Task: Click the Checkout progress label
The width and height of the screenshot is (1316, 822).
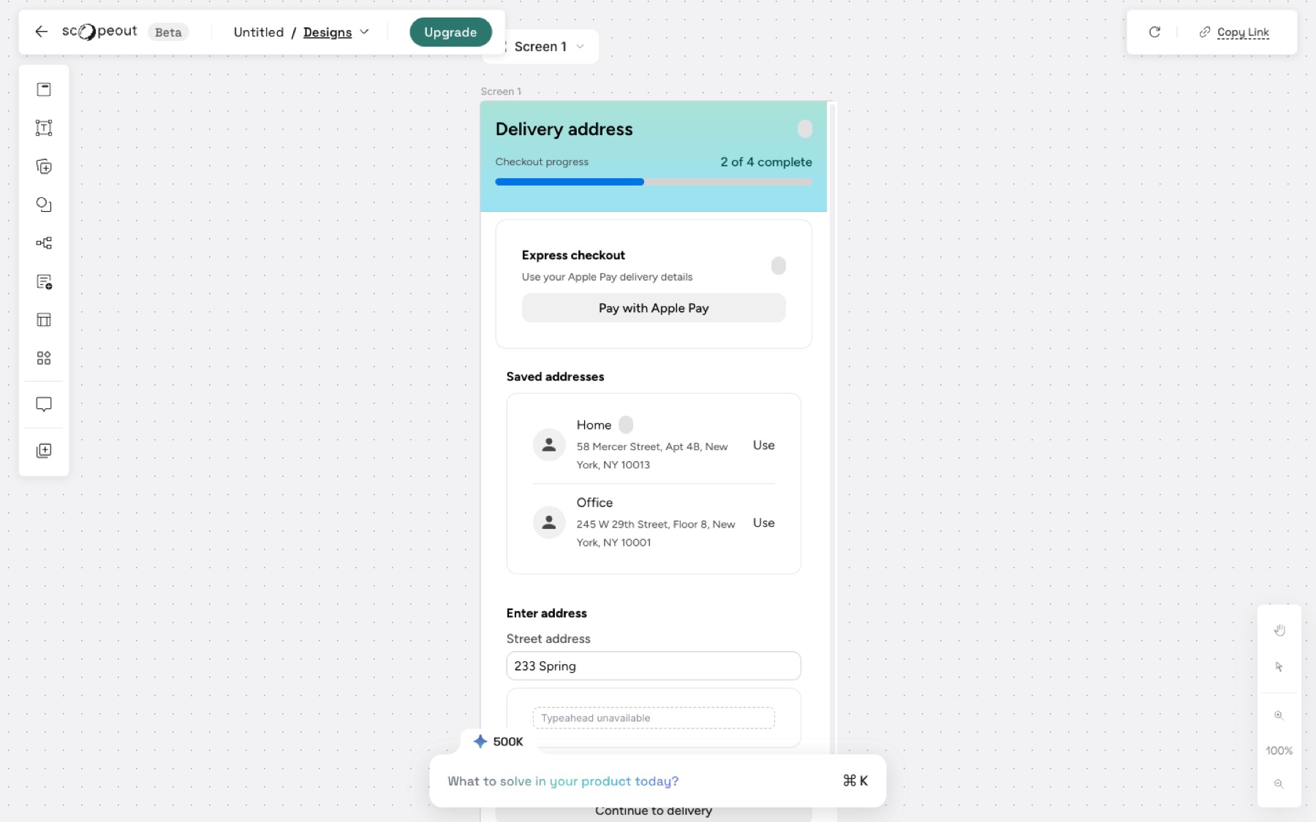Action: coord(542,161)
